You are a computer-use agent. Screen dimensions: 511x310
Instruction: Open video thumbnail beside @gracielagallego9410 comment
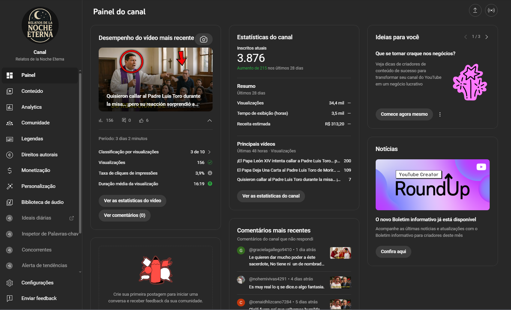[340, 253]
